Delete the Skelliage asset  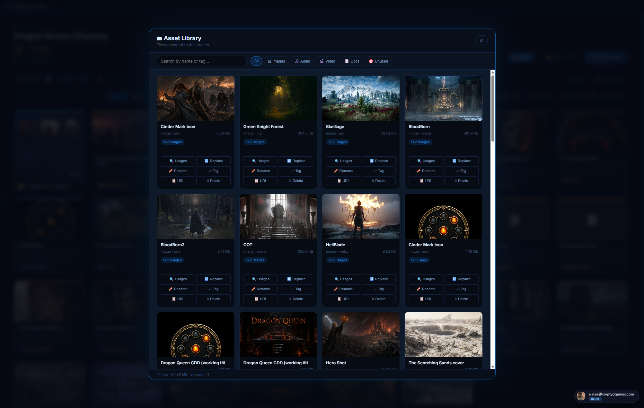tap(378, 181)
